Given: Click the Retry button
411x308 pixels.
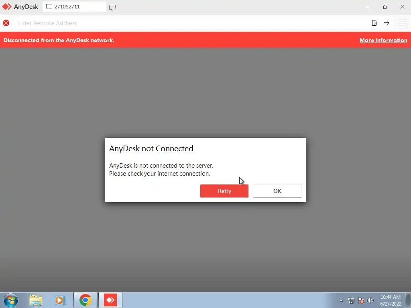Looking at the screenshot, I should [x=224, y=191].
